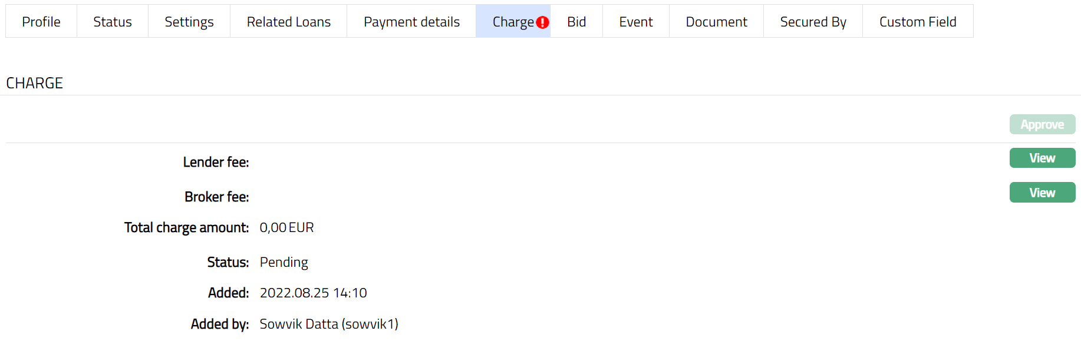The width and height of the screenshot is (1081, 341).
Task: Open the Event tab
Action: click(636, 22)
